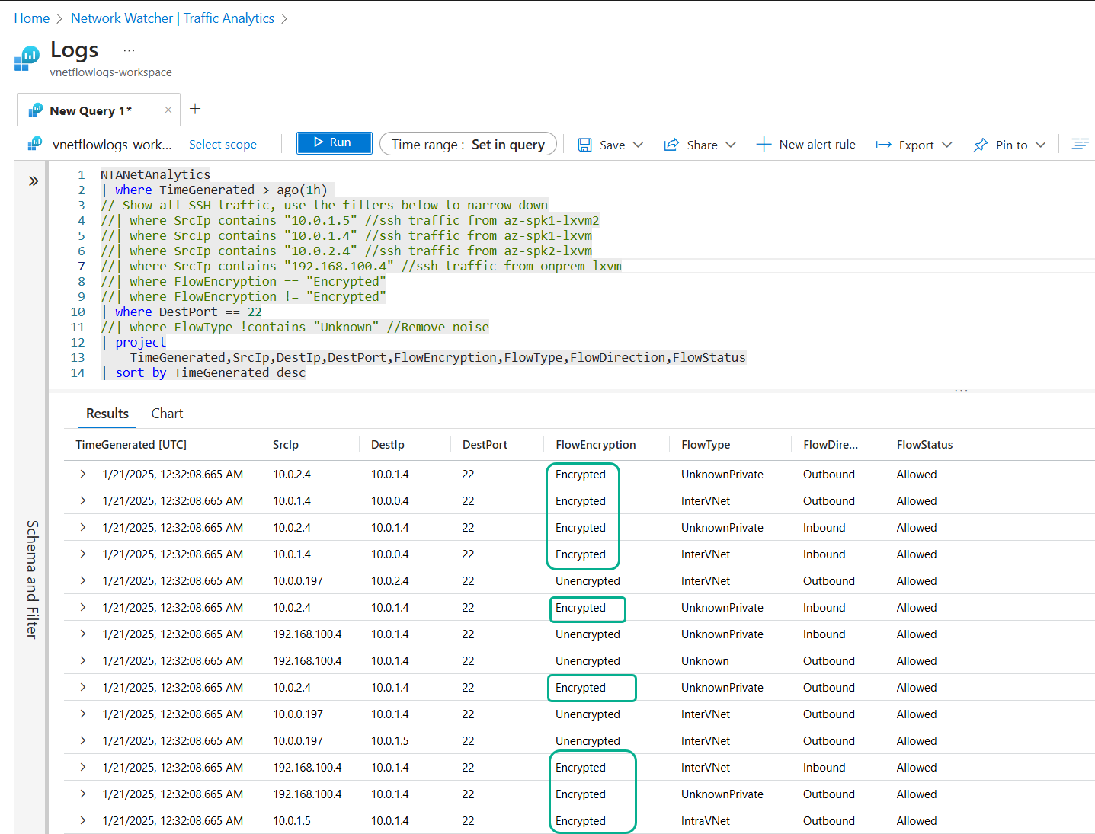Screen dimensions: 1095x834
Task: Click the vnetflowlogs-work scope icon
Action: pos(36,143)
